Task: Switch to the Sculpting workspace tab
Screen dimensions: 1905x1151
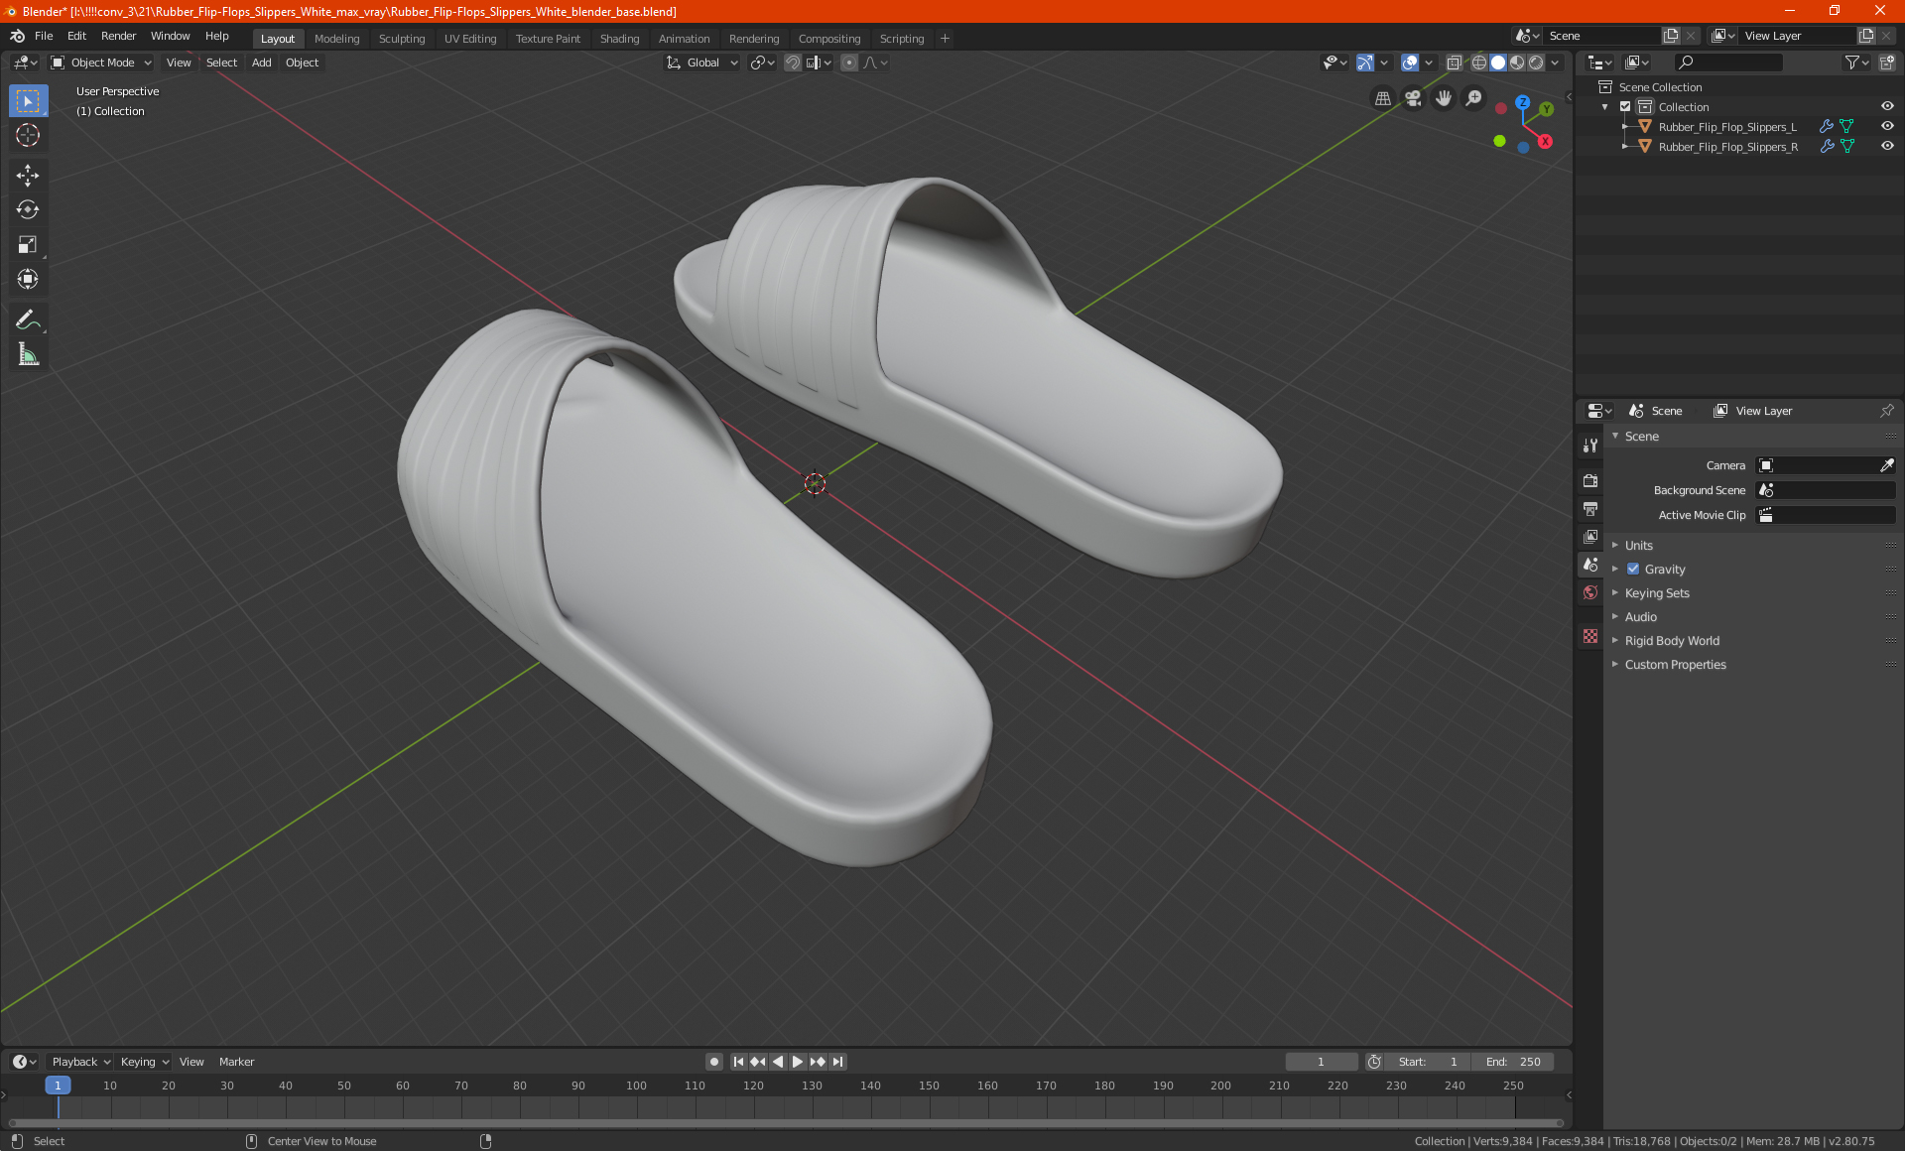Action: 401,39
